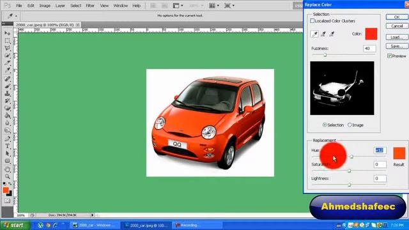This screenshot has width=409, height=230.
Task: Select the Path Selection tool
Action: pyautogui.click(x=7, y=153)
